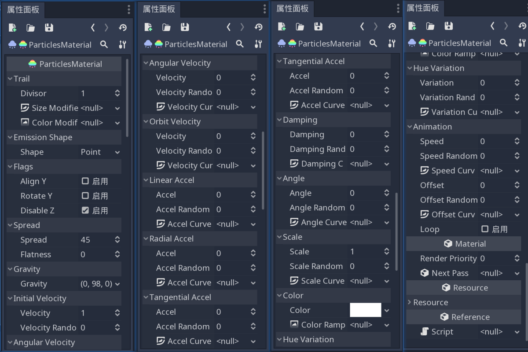Enable the Loop checkbox under Animation
This screenshot has width=528, height=352.
485,229
